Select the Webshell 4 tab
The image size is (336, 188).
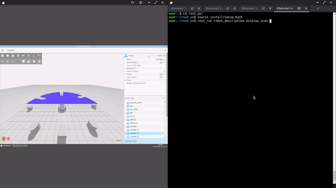point(284,8)
